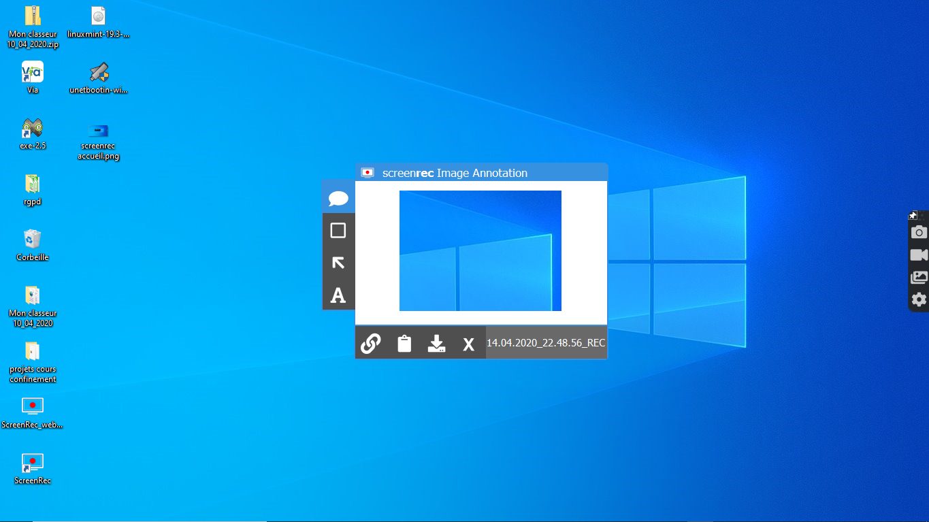Screen dimensions: 929x522
Task: Download the screenshot to disk
Action: pos(436,343)
